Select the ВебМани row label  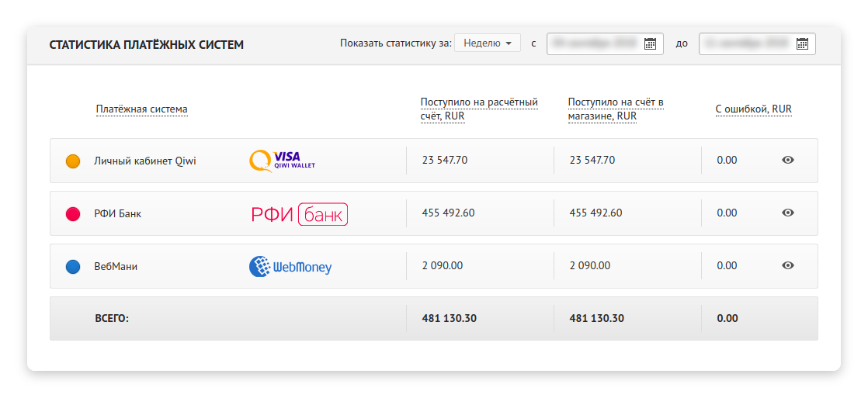[116, 266]
